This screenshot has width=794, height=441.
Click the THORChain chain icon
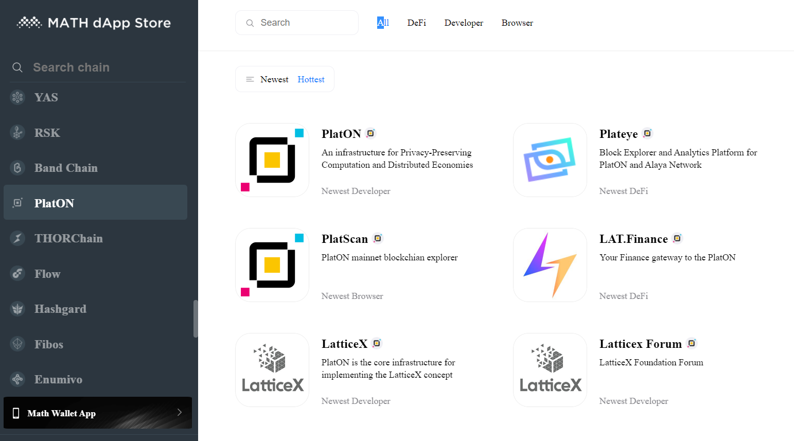[x=17, y=238]
